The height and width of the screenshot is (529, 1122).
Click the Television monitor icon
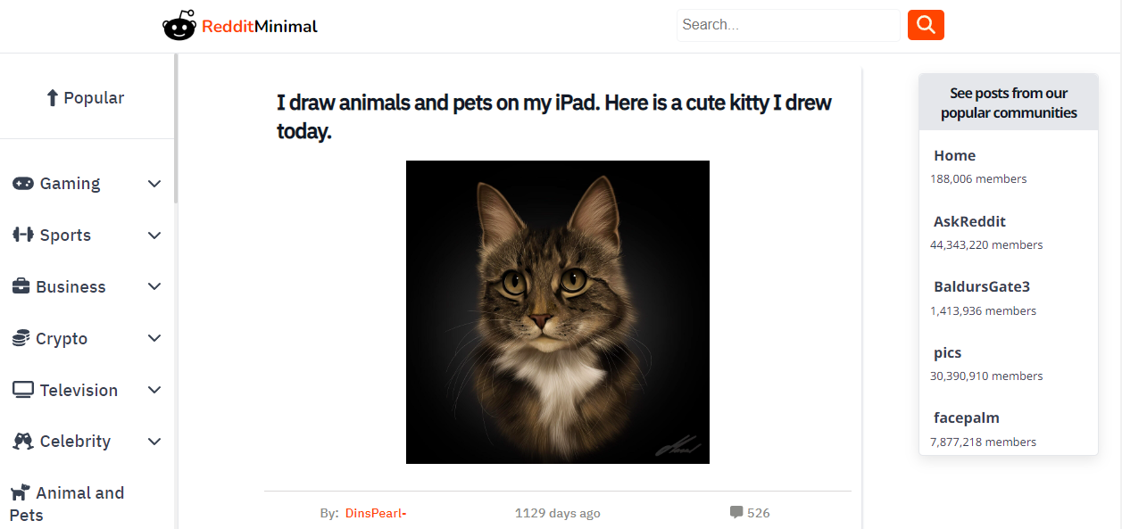point(23,391)
